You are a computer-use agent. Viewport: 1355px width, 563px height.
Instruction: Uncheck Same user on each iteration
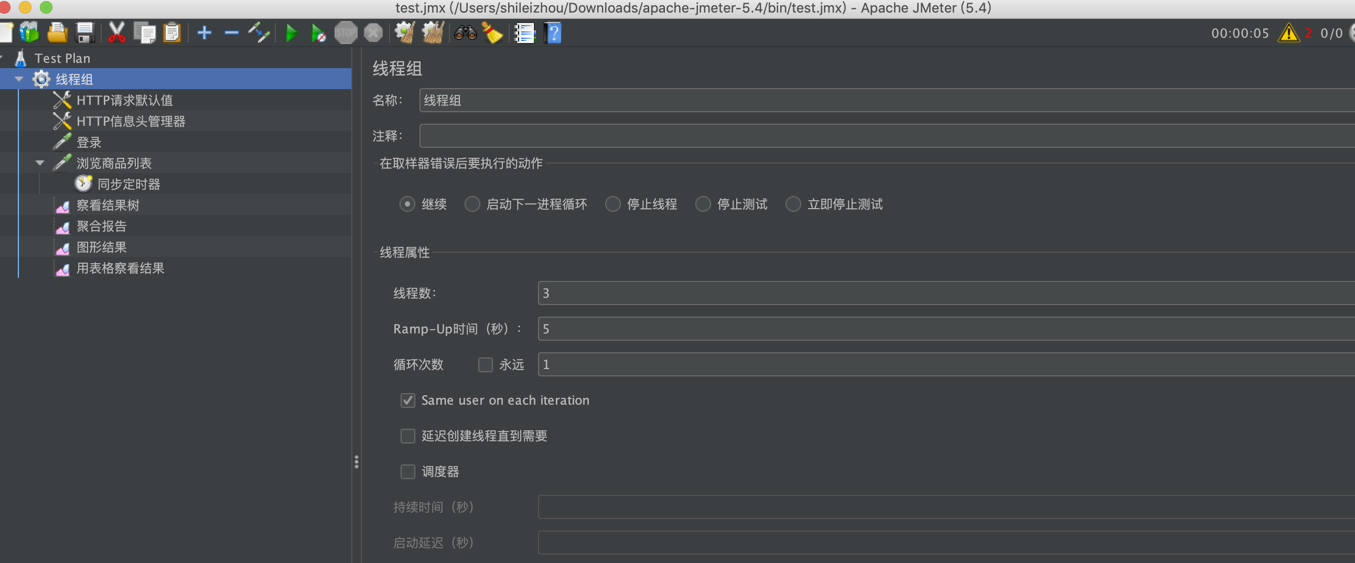click(x=407, y=400)
